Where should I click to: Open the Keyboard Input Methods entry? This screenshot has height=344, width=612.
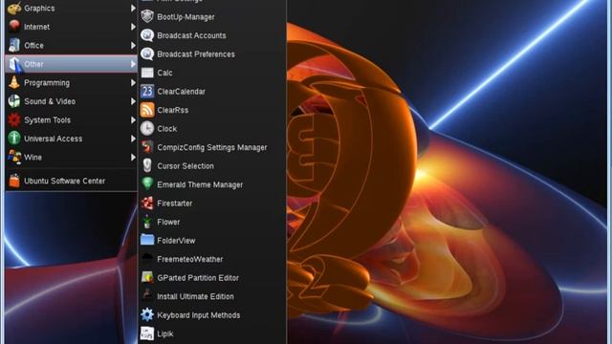[x=212, y=315]
